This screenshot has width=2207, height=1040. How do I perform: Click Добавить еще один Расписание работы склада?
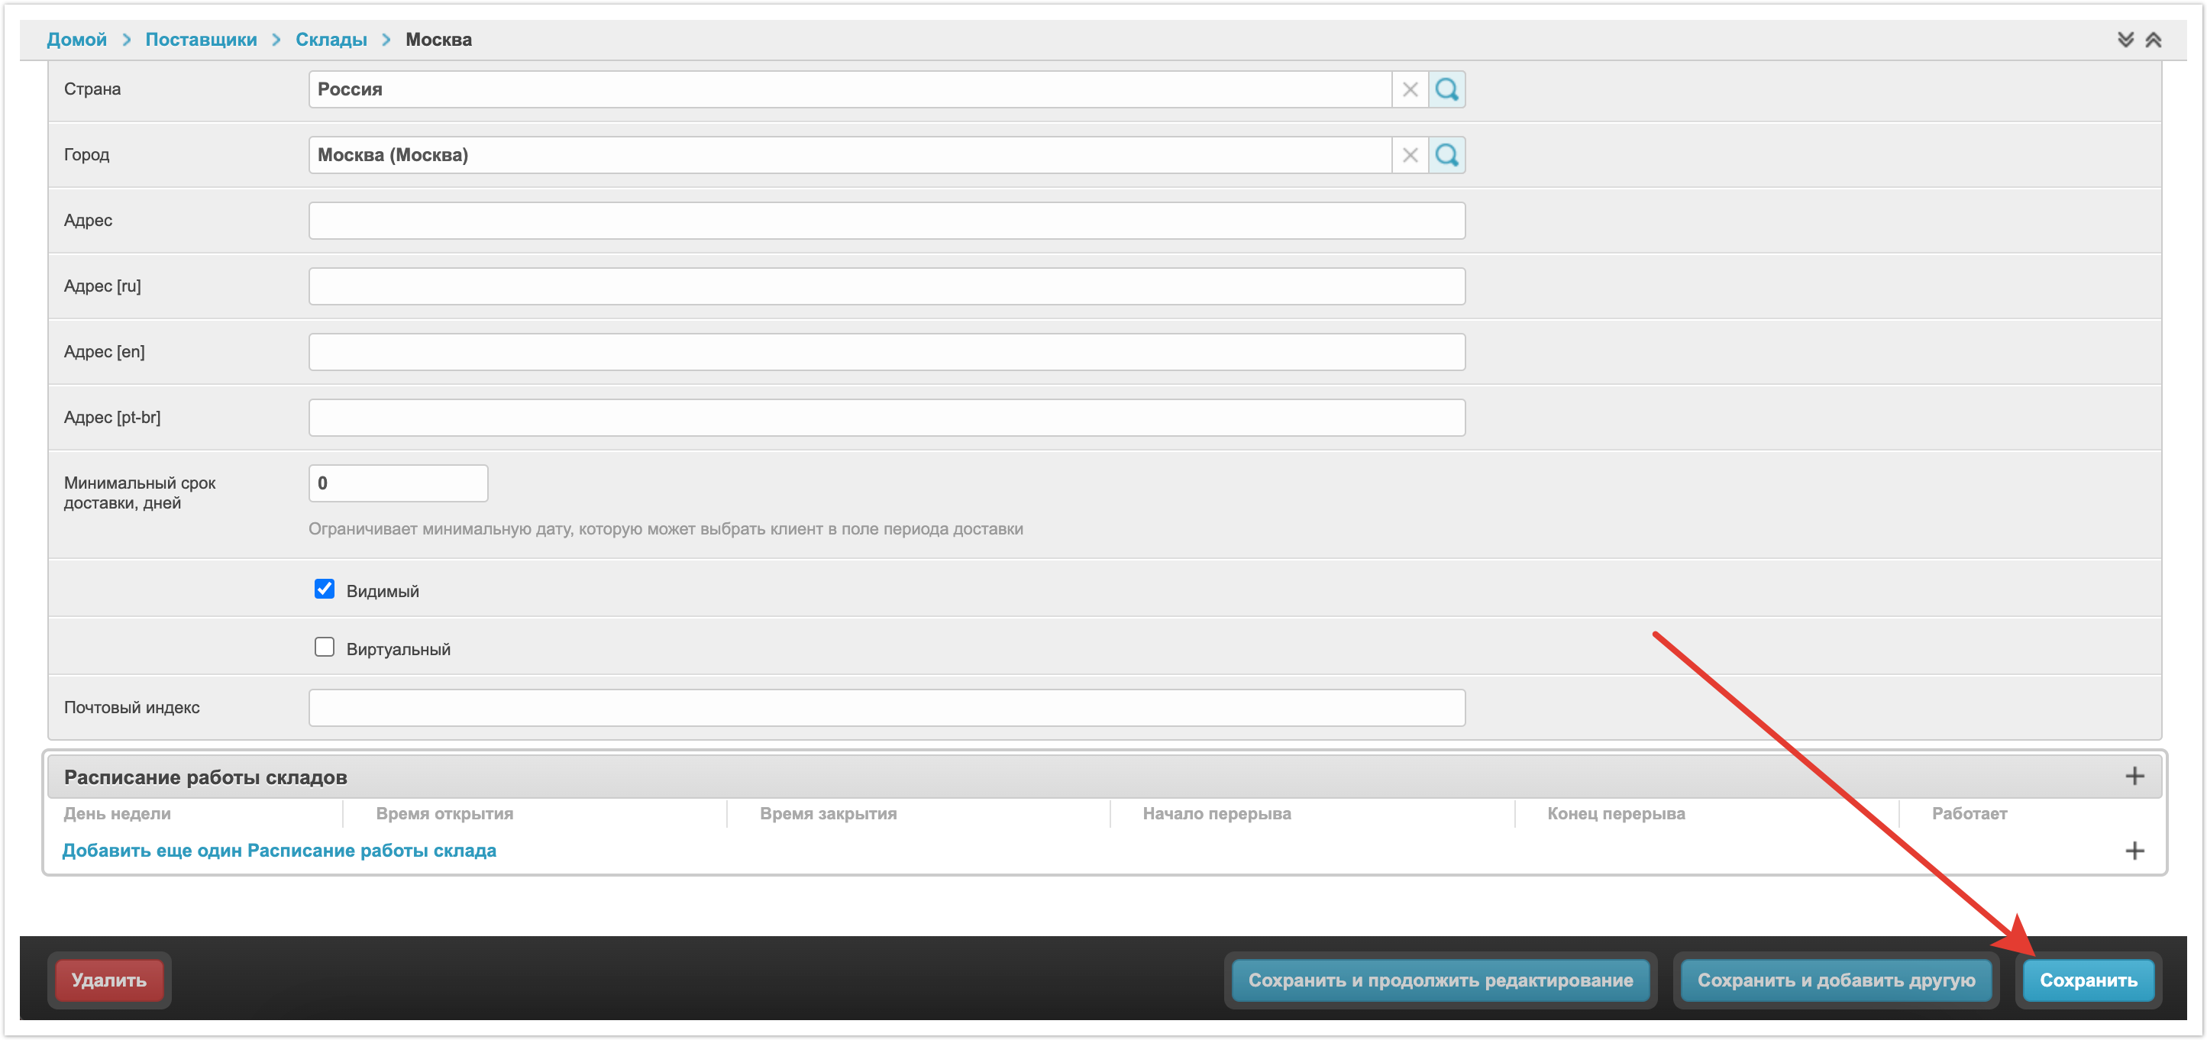pyautogui.click(x=280, y=851)
